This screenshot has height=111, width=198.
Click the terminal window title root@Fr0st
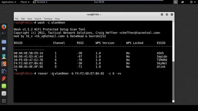[x=94, y=14]
